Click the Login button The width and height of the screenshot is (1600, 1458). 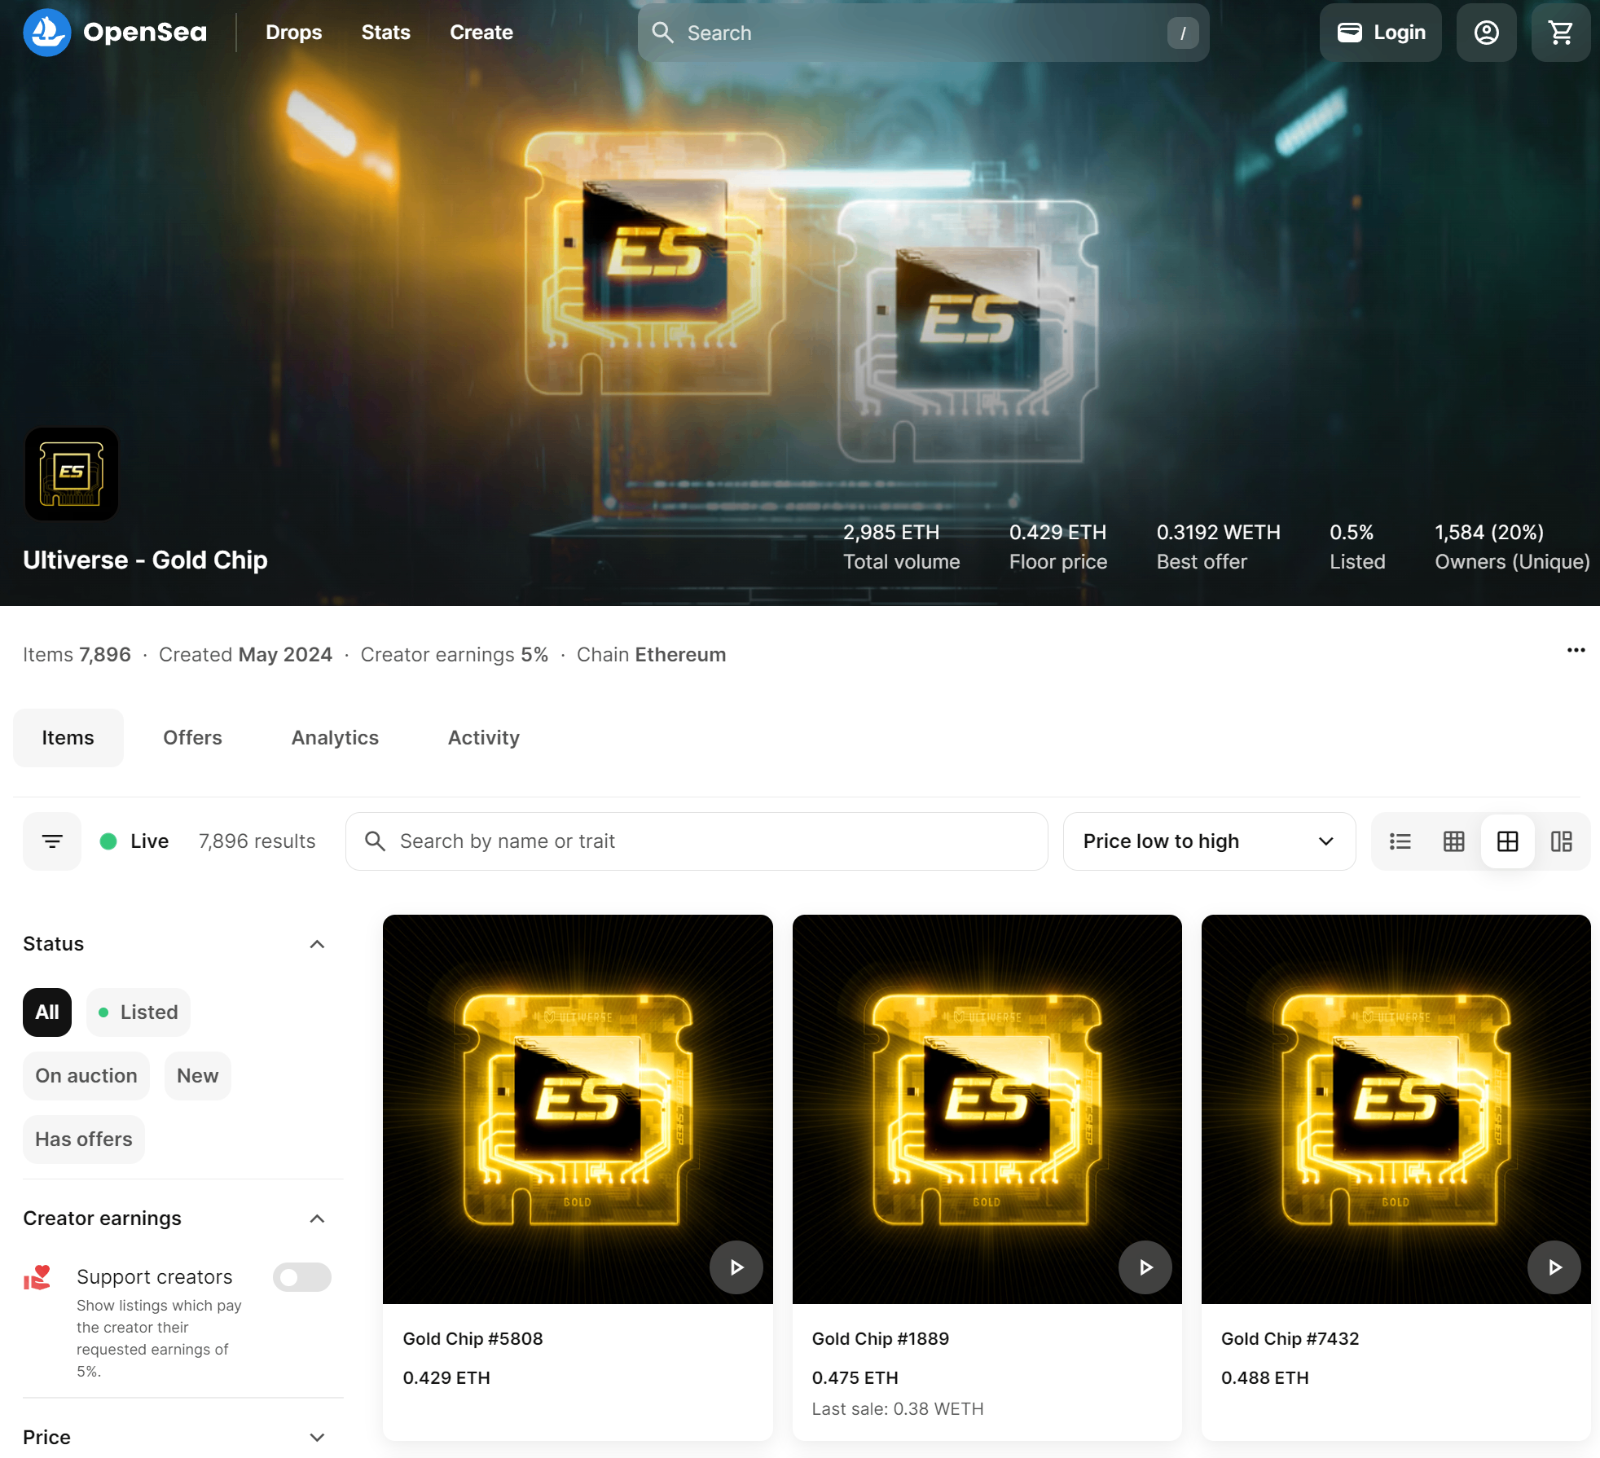(1381, 33)
